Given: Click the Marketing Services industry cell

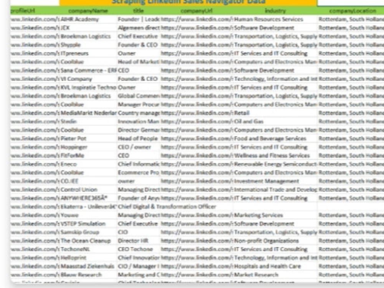Looking at the screenshot, I should coord(275,215).
